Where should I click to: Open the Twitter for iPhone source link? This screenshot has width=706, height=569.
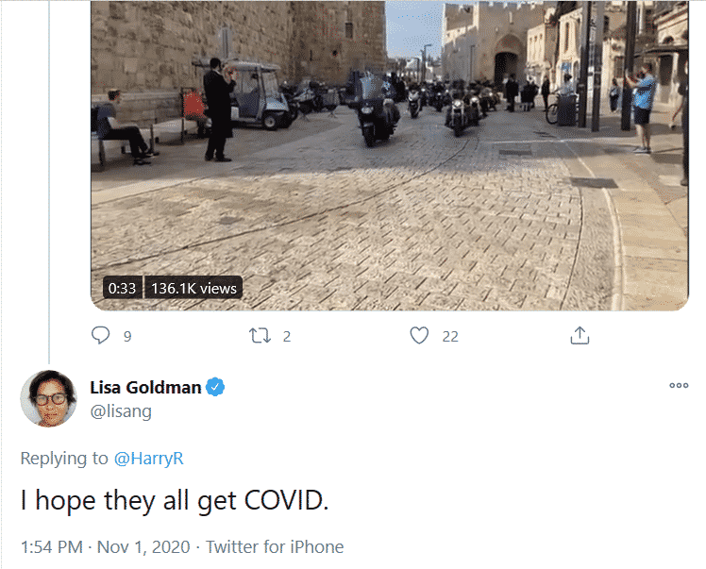point(275,547)
